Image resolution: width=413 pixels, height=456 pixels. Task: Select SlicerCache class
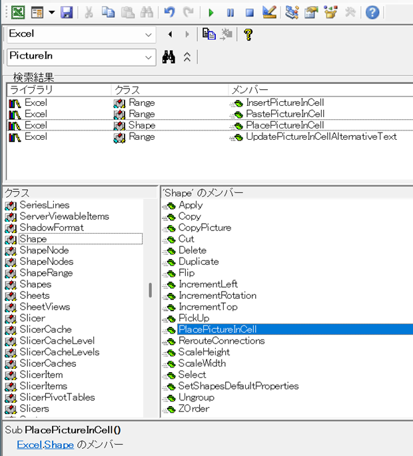point(46,330)
